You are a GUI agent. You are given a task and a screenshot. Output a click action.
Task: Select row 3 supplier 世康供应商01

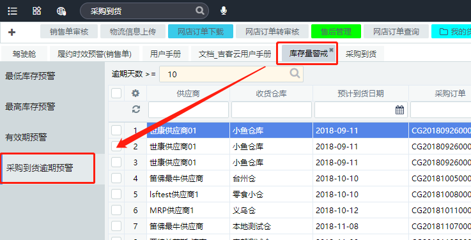(189, 162)
